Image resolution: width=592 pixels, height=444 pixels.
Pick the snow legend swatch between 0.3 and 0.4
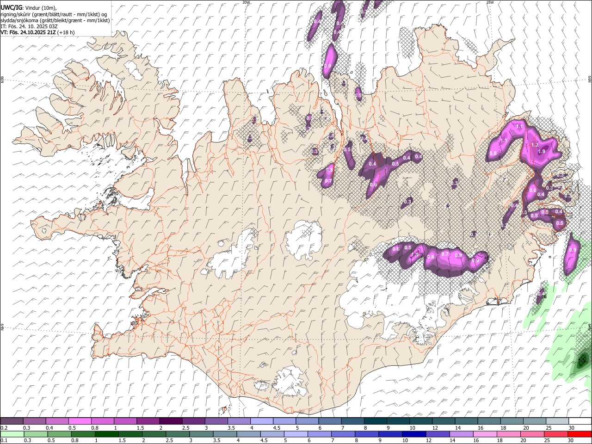[34, 421]
